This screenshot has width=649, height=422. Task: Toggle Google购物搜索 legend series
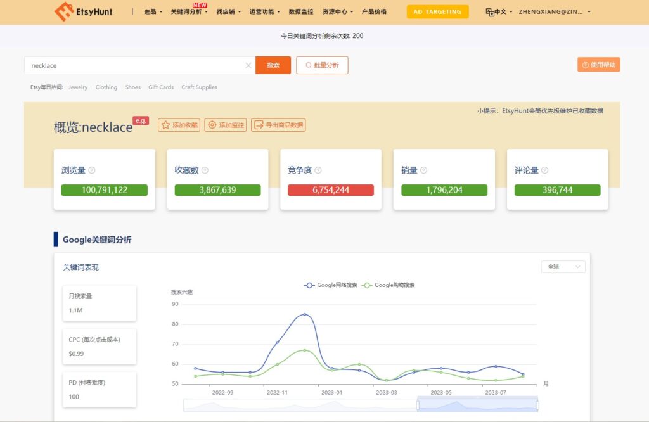tap(388, 285)
